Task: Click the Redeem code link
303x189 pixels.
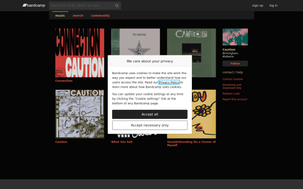Action: tap(231, 94)
